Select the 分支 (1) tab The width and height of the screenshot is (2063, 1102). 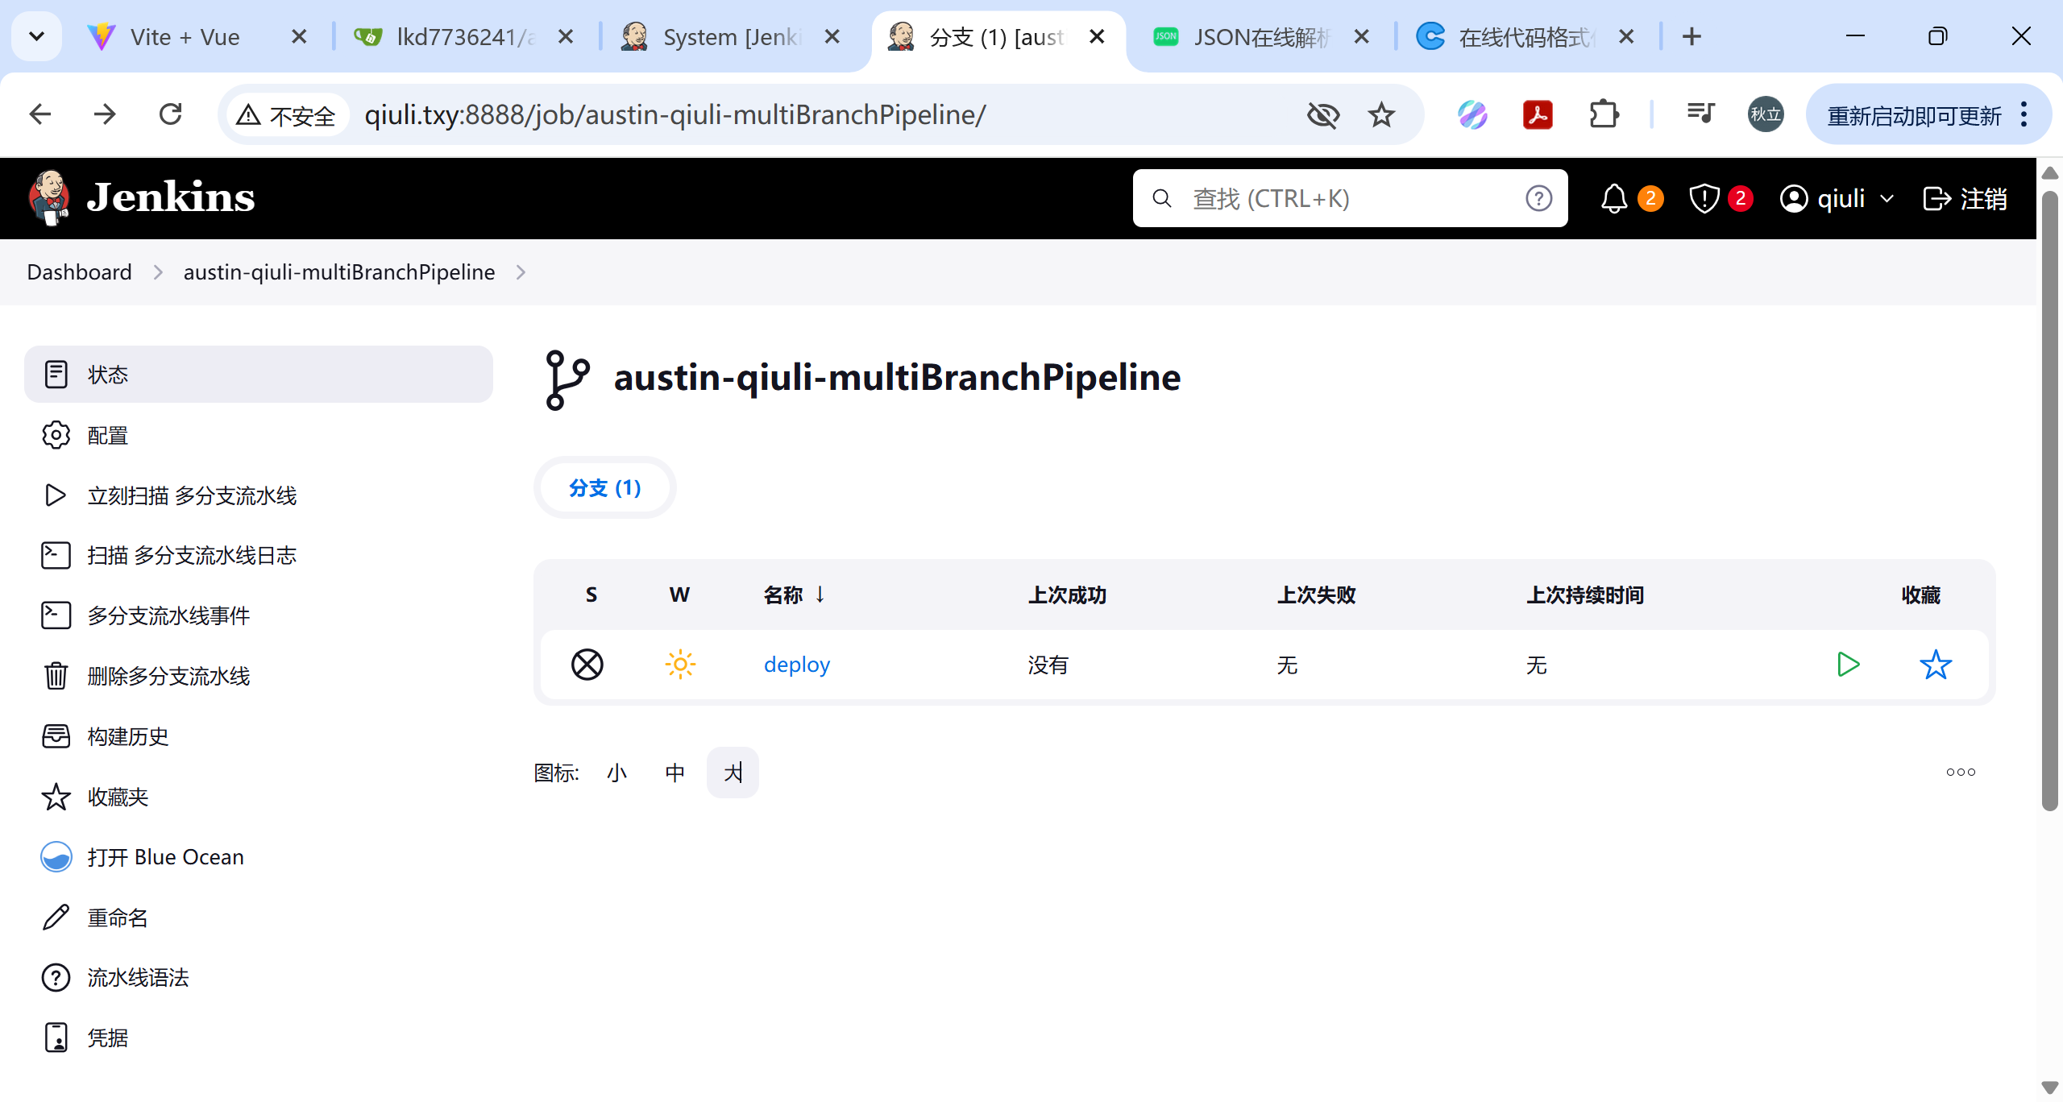point(604,488)
